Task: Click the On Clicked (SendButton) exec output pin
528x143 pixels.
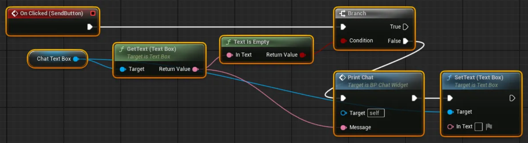Action: [x=90, y=27]
